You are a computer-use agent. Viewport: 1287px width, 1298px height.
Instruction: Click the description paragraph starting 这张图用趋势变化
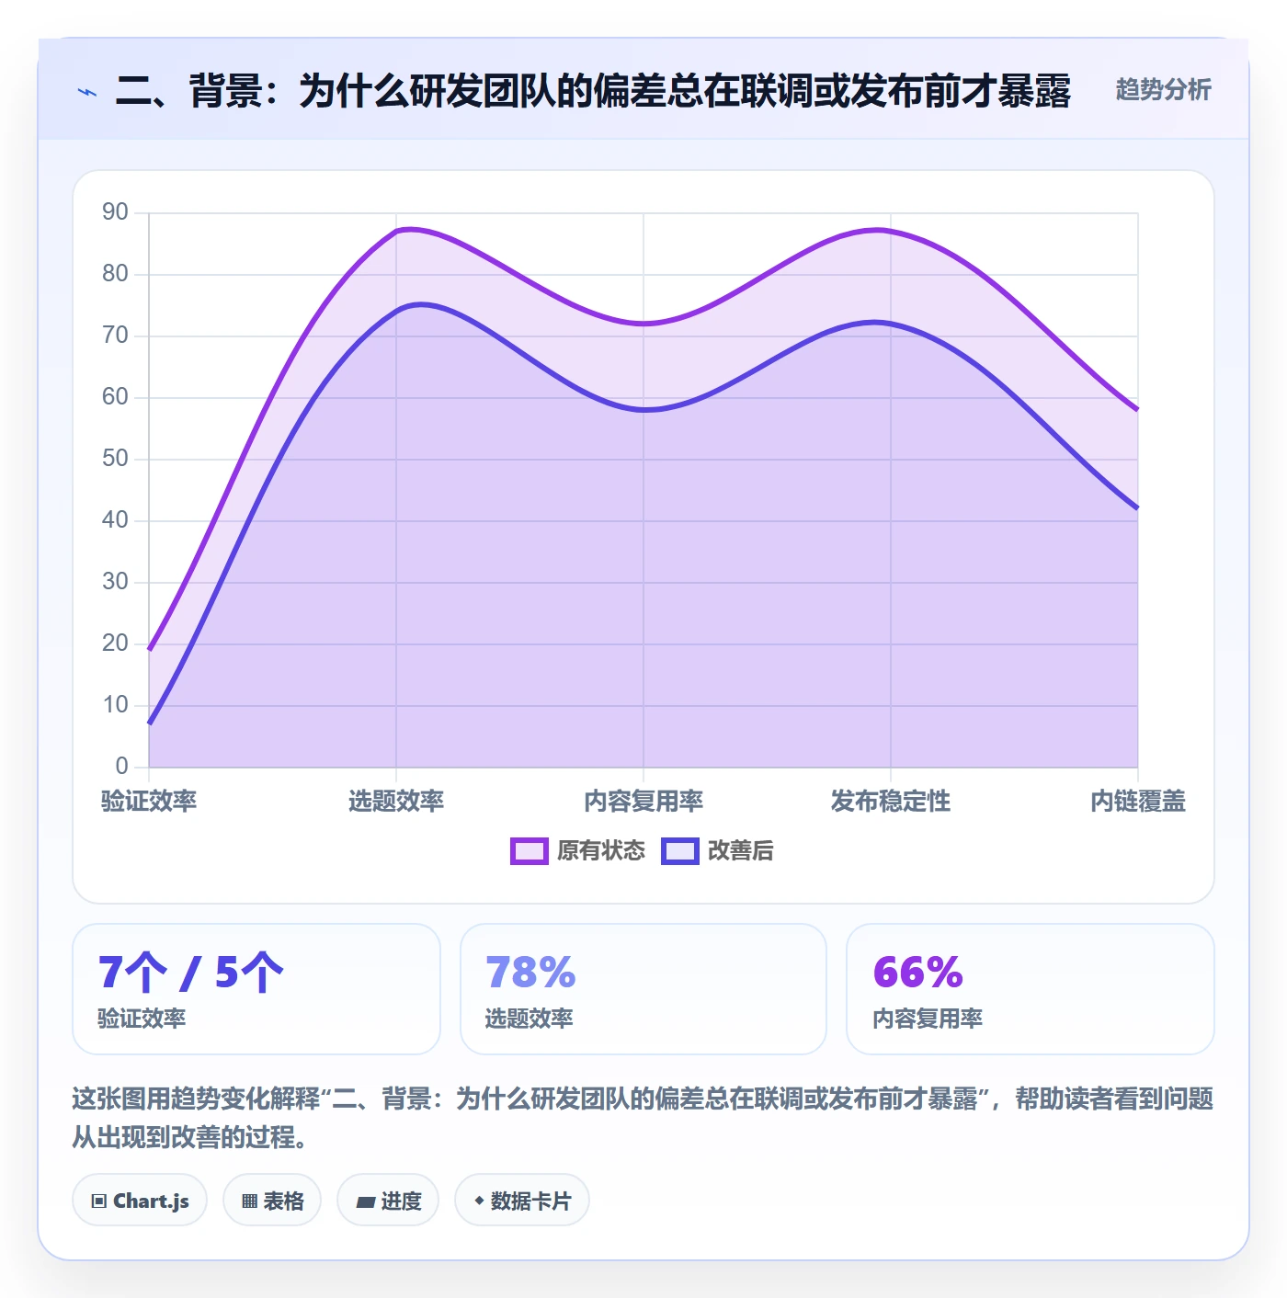(643, 1118)
